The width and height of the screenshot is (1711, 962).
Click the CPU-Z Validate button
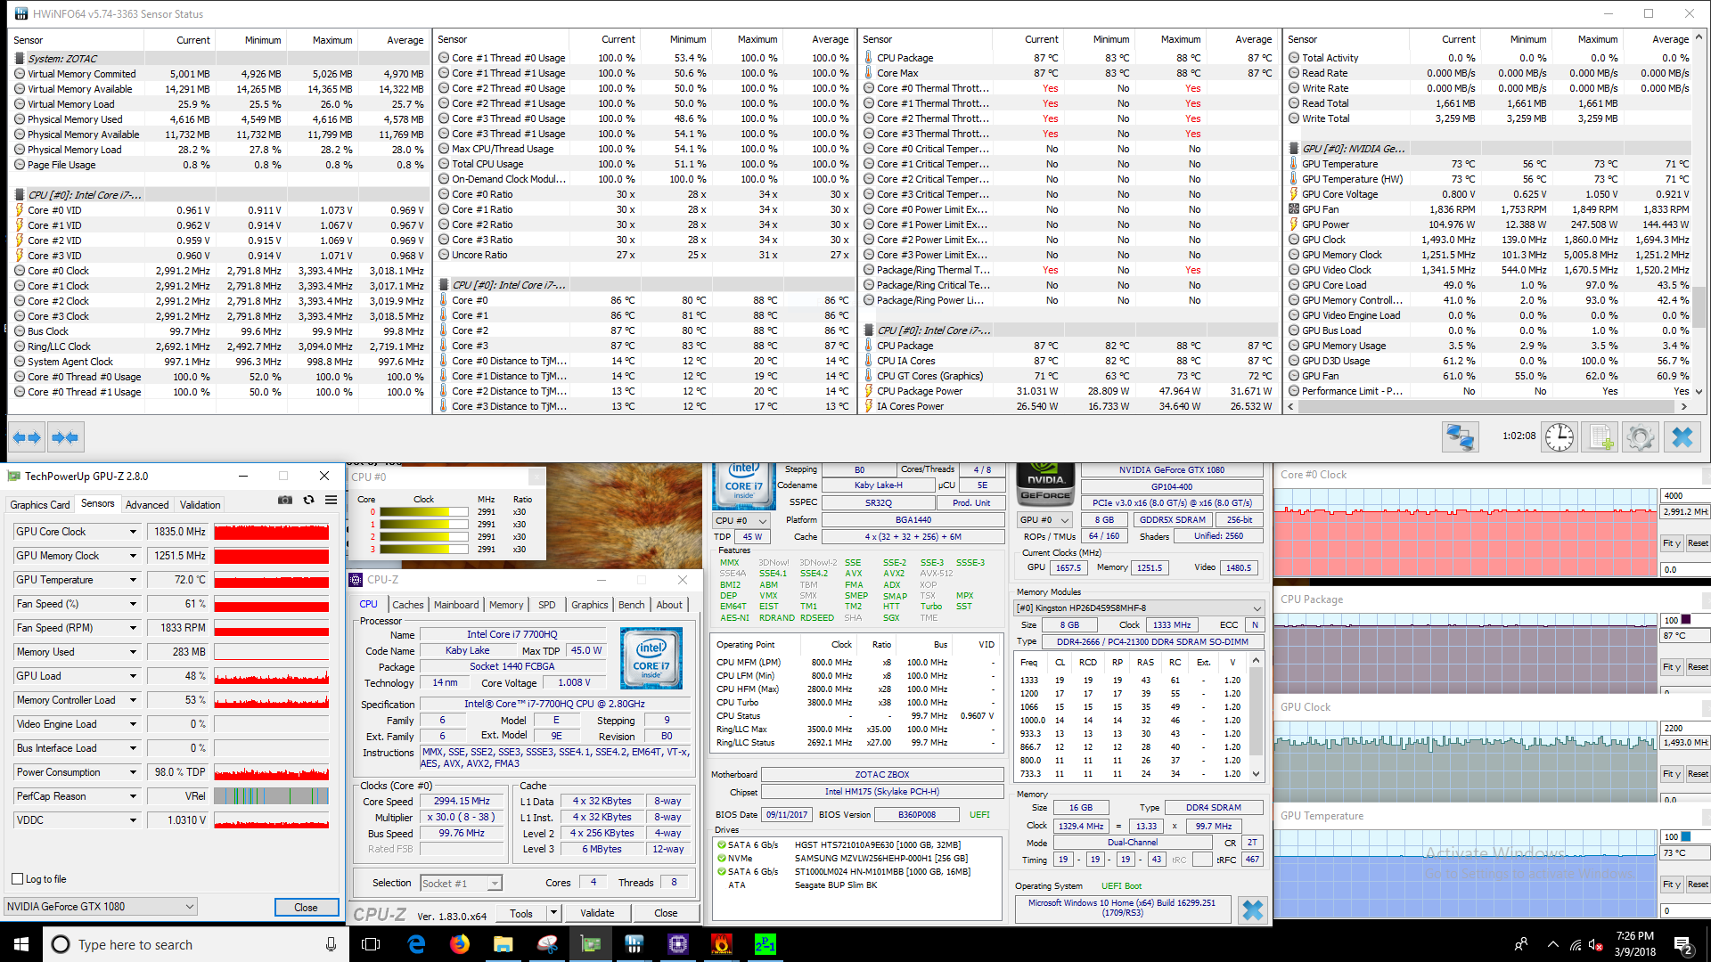(596, 913)
